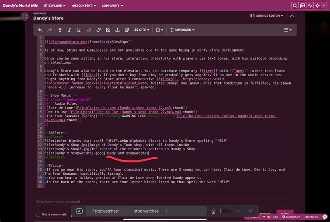Open the Cite dropdown
The width and height of the screenshot is (330, 222).
click(142, 30)
